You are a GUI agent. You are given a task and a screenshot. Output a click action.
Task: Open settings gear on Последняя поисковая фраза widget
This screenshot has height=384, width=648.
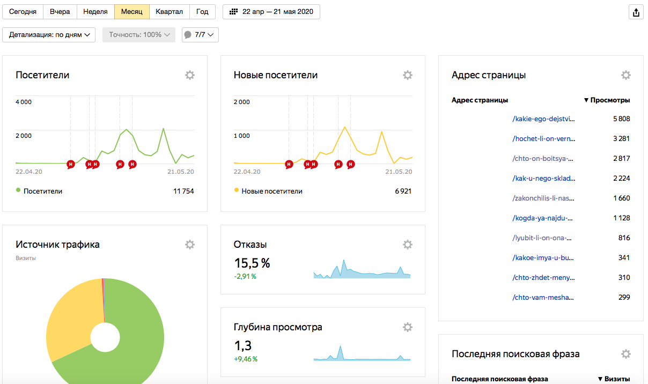(626, 354)
